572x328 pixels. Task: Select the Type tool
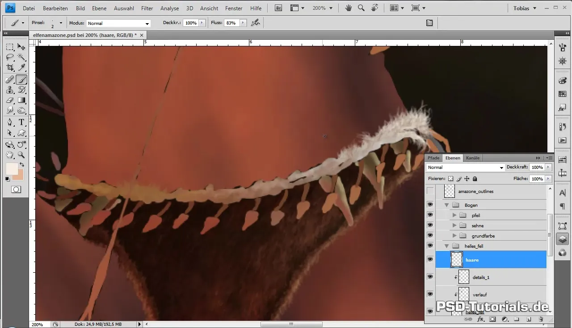click(x=21, y=123)
